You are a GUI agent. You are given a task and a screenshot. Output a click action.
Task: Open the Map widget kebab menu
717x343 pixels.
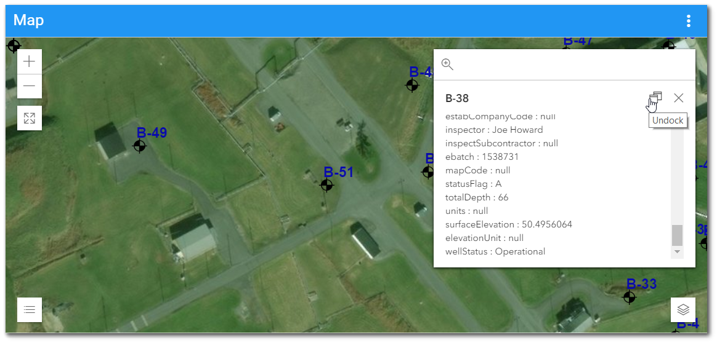[x=688, y=21]
